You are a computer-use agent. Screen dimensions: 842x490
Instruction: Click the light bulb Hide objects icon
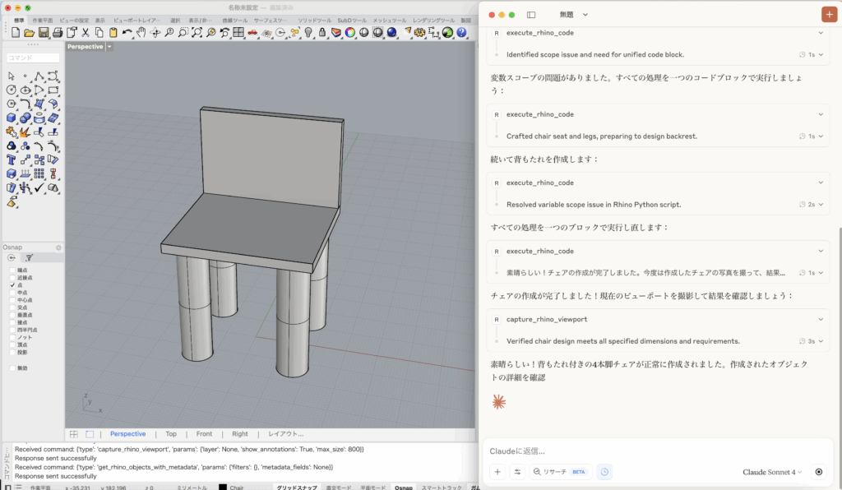click(308, 33)
